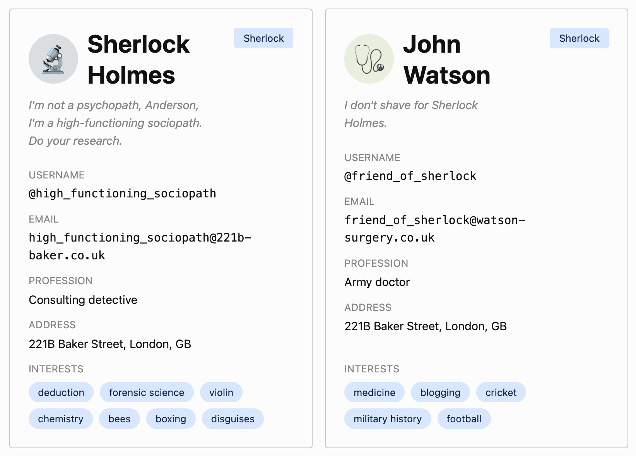Image resolution: width=636 pixels, height=456 pixels.
Task: Select the John Watson name heading
Action: [x=447, y=59]
